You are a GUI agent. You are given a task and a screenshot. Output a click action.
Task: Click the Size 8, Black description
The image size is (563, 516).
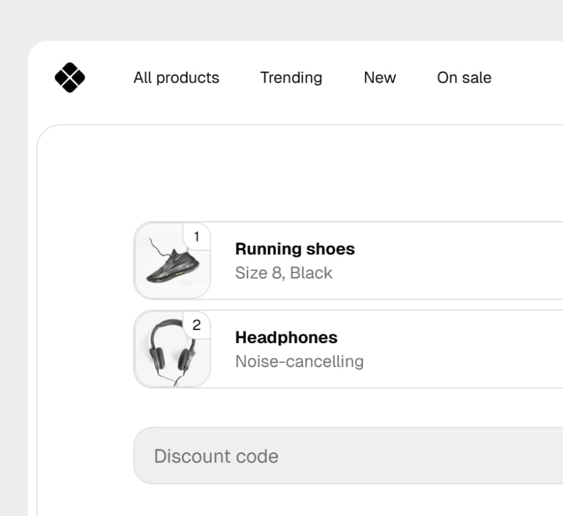284,273
